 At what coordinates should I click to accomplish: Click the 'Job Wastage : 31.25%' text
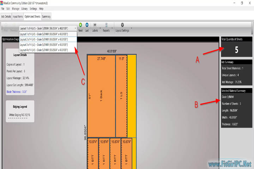coord(232,82)
